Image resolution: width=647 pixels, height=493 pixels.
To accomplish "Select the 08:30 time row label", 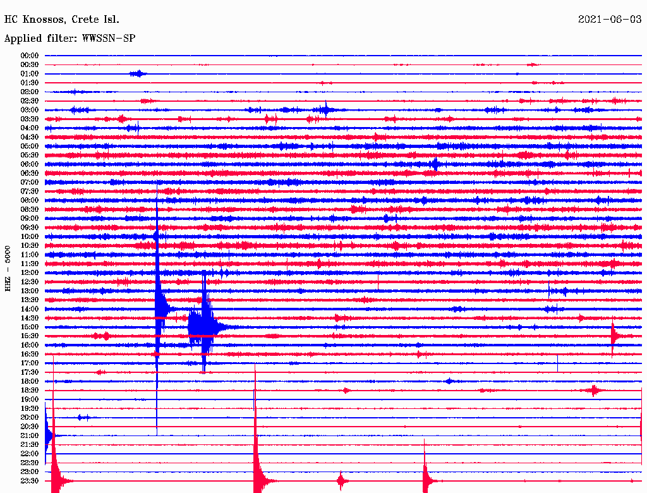I will (x=30, y=209).
